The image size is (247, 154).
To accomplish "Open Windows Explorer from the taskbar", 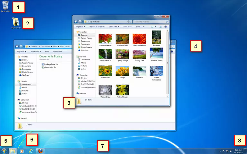I will 13,151.
